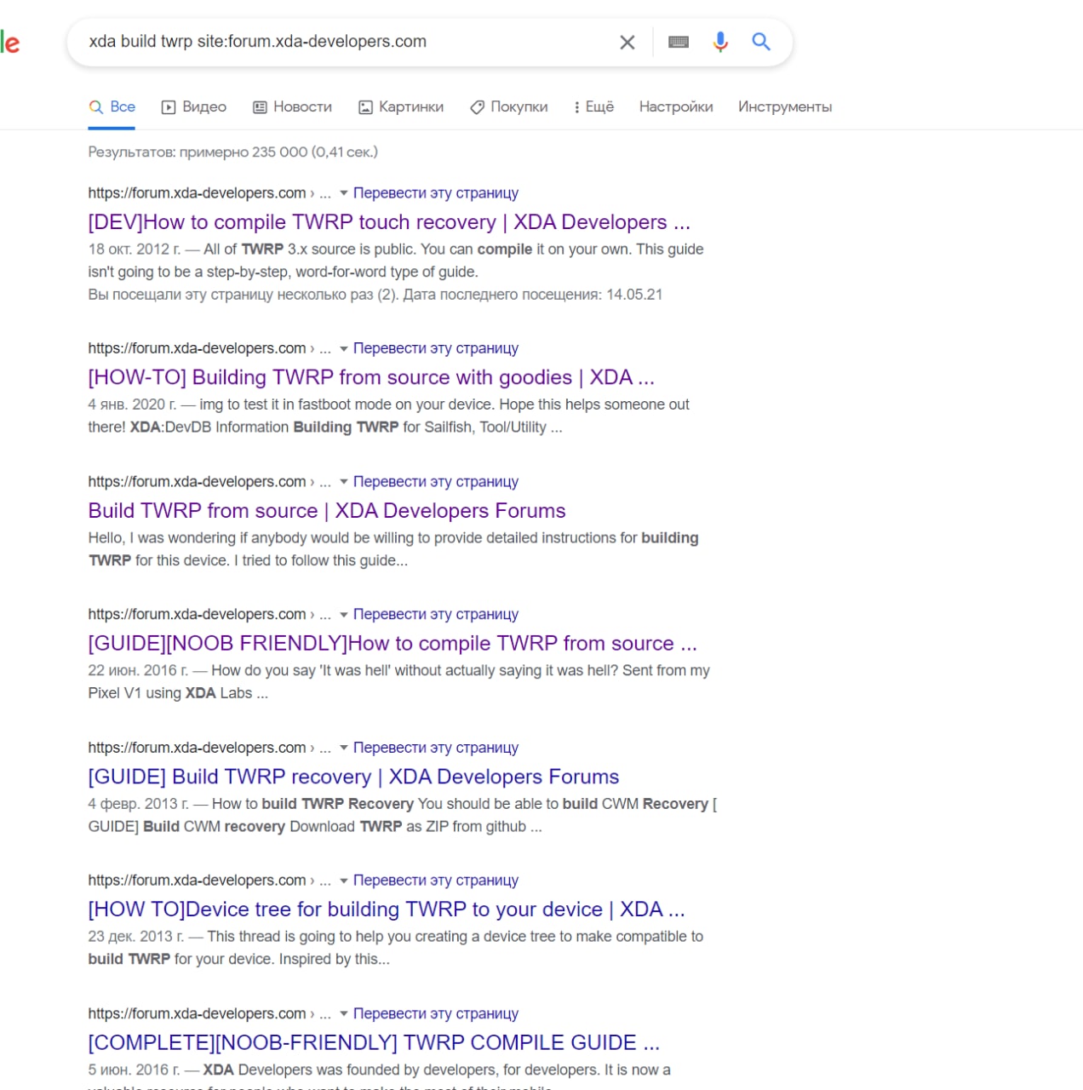
Task: Open [HOW-TO] Building TWRP from source with goodies
Action: [371, 377]
